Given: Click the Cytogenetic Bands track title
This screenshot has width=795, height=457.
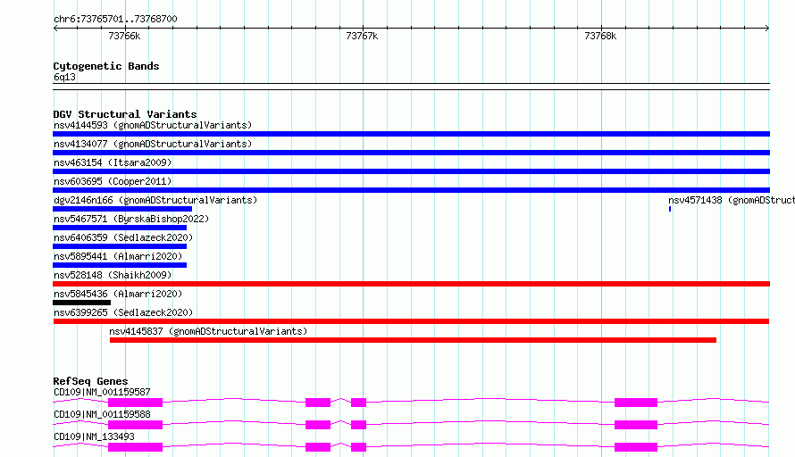Looking at the screenshot, I should click(x=106, y=66).
